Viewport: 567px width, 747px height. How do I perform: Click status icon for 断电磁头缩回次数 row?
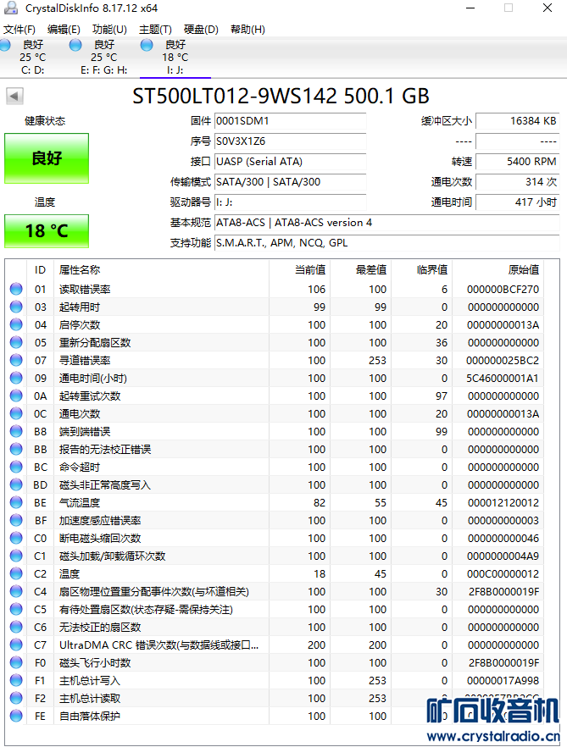(x=16, y=538)
